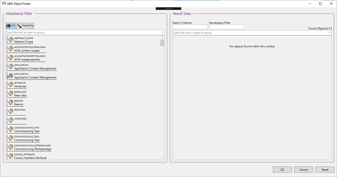This screenshot has height=177, width=337.
Task: Select the BOOLTASK list entry
Action: coord(20,110)
